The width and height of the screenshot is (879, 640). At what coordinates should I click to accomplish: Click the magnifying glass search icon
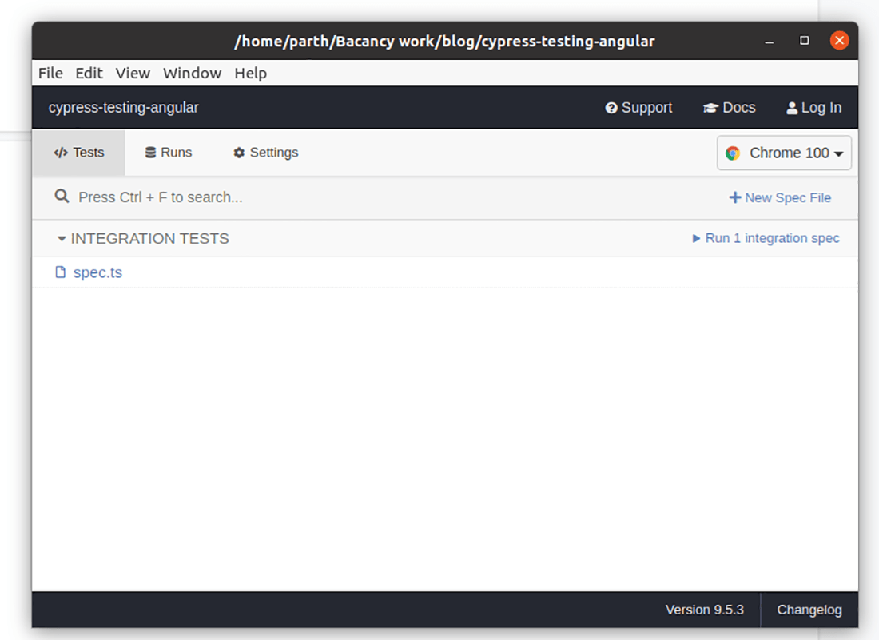click(62, 196)
